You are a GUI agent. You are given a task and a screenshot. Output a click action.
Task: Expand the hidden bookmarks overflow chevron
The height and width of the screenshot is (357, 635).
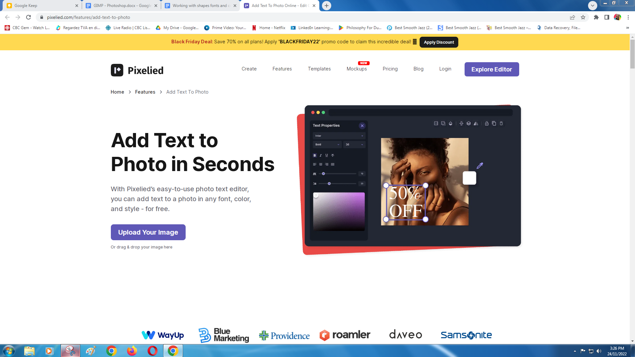pos(627,28)
